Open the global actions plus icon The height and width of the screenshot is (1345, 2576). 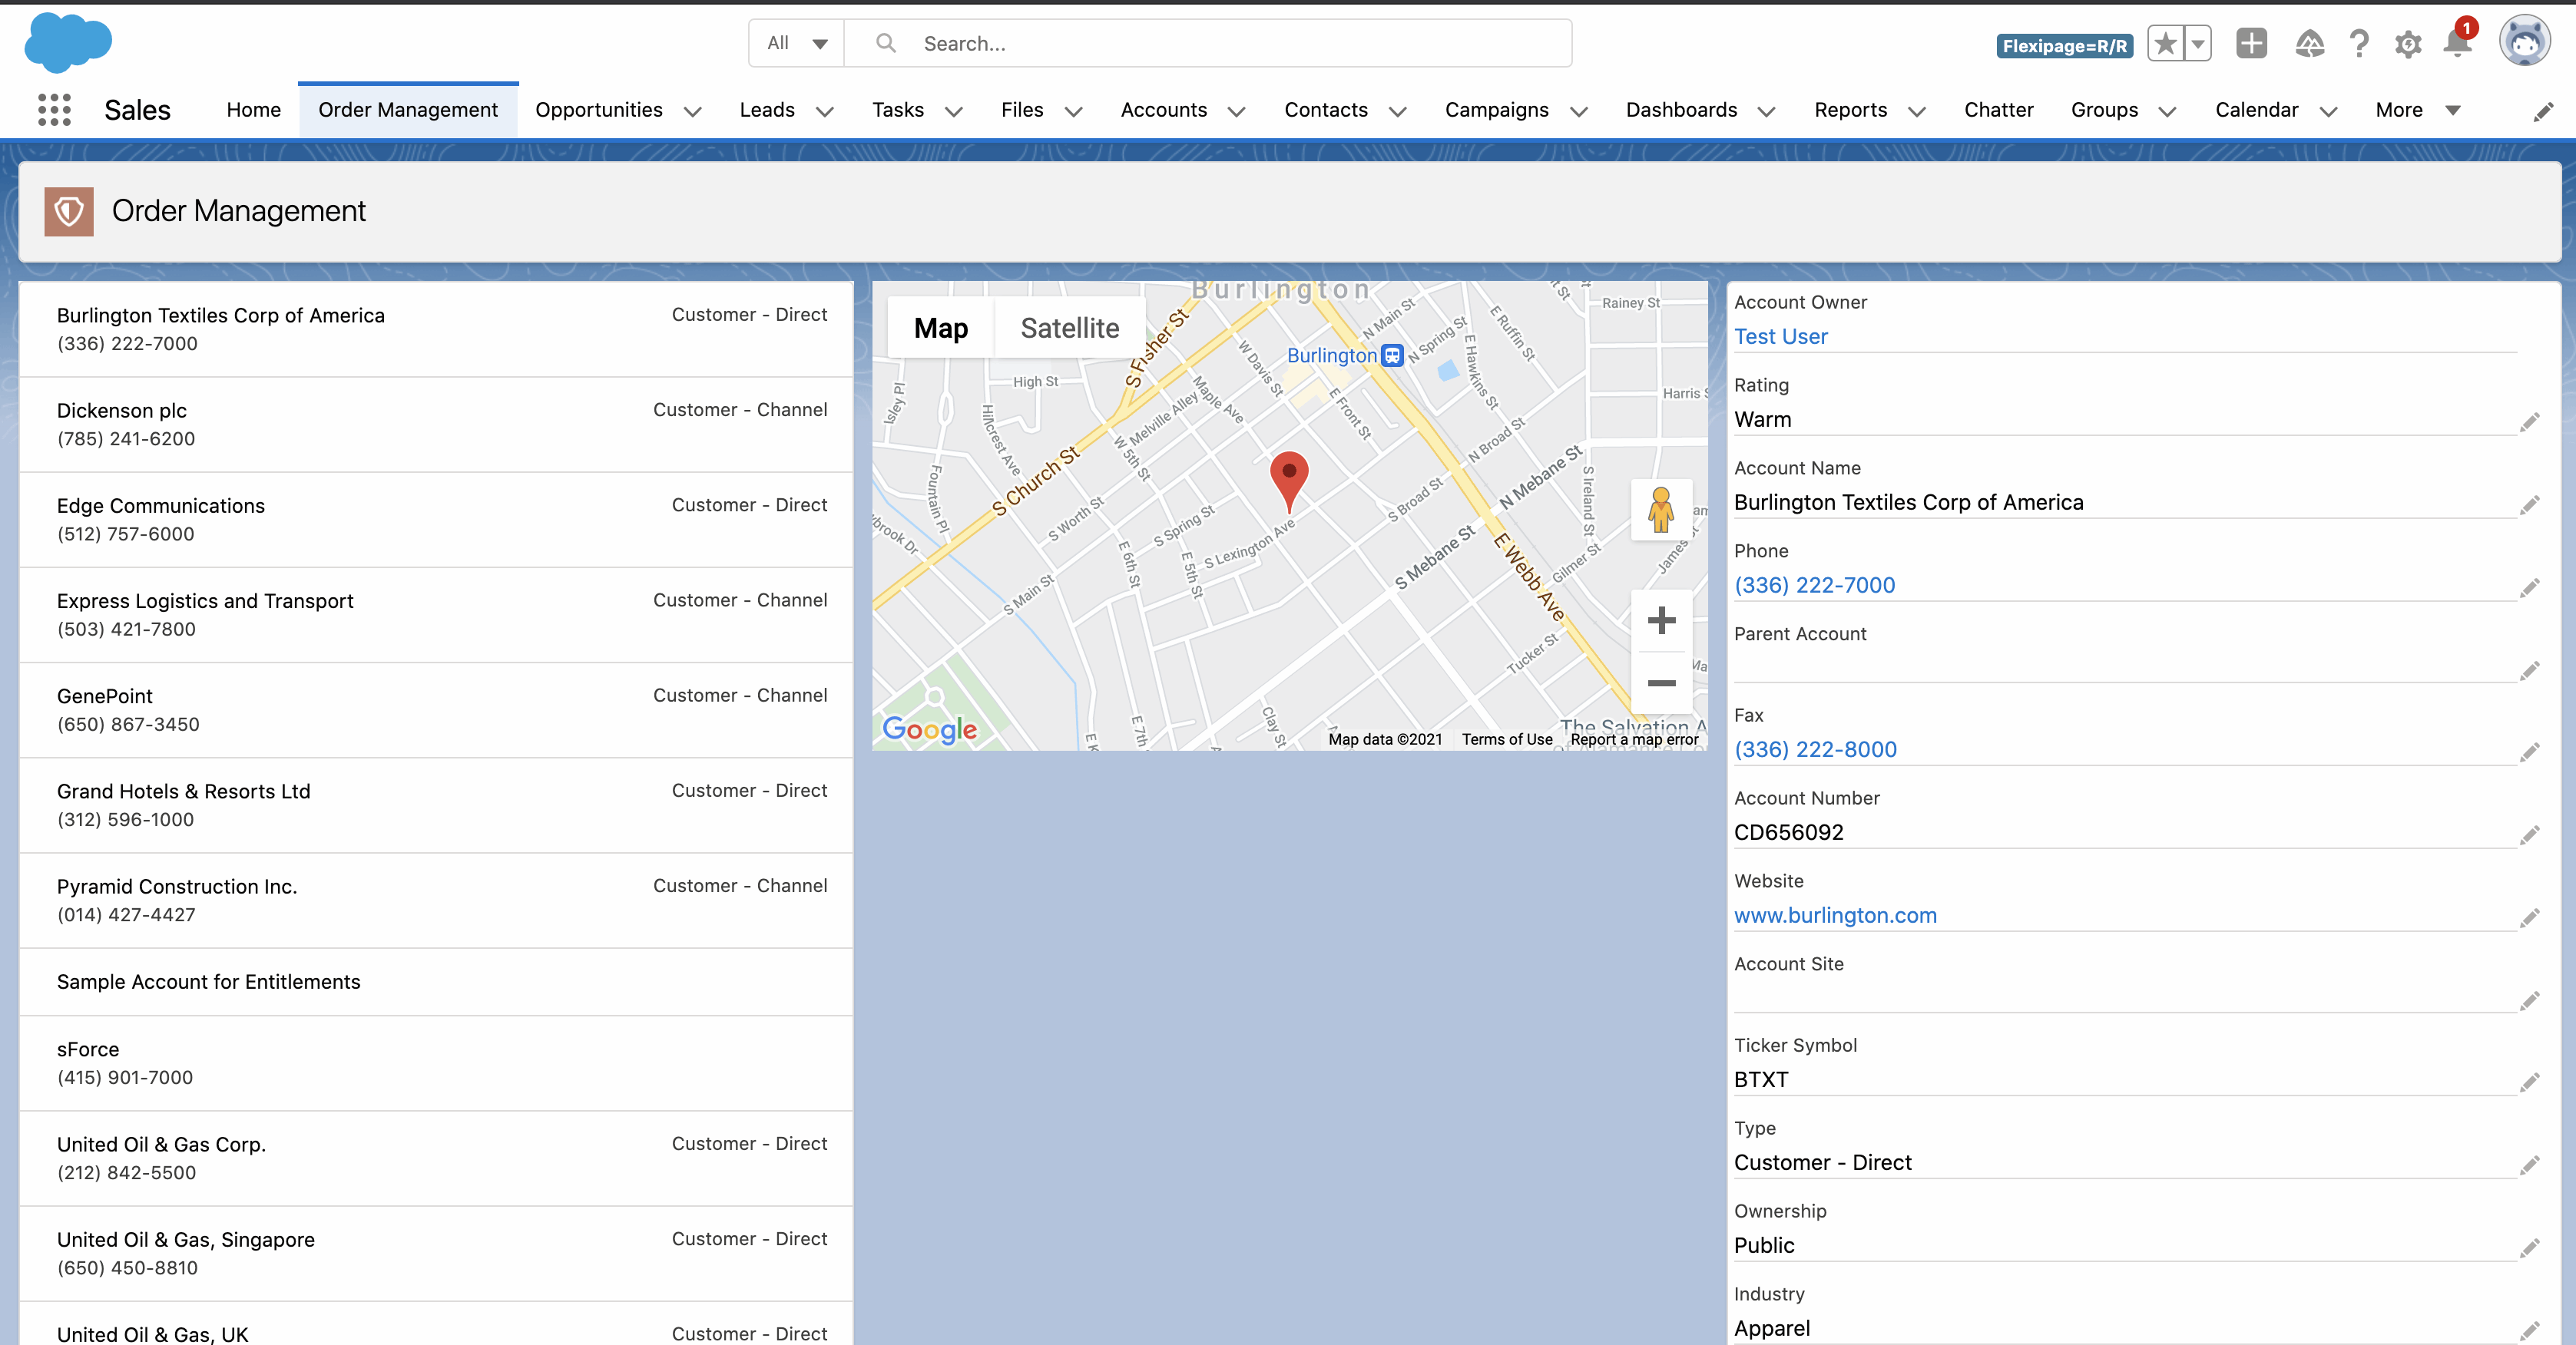2251,43
